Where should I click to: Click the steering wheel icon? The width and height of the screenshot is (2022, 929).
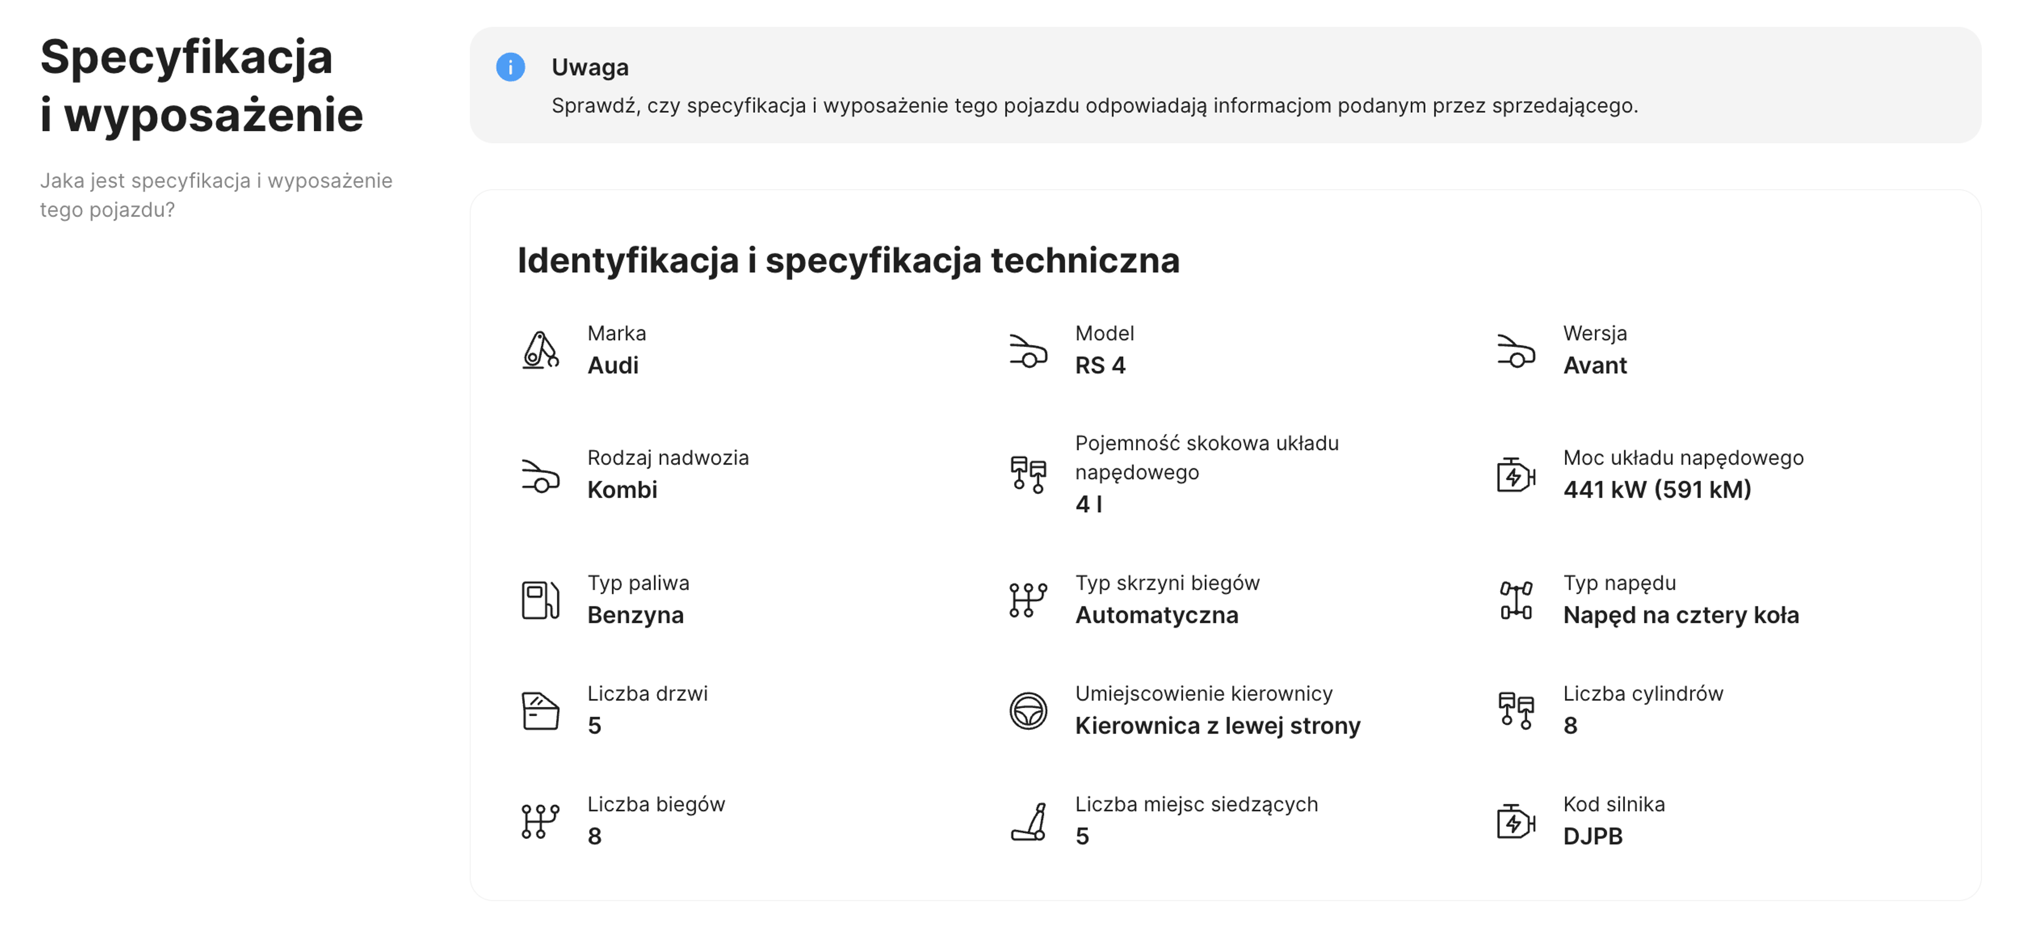point(1028,710)
